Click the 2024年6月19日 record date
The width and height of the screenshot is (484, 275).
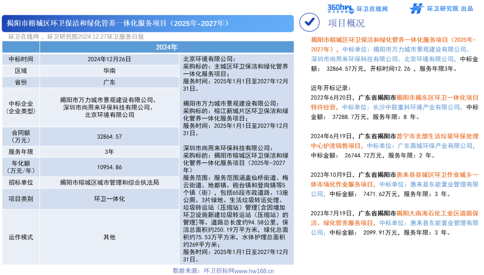331,136
